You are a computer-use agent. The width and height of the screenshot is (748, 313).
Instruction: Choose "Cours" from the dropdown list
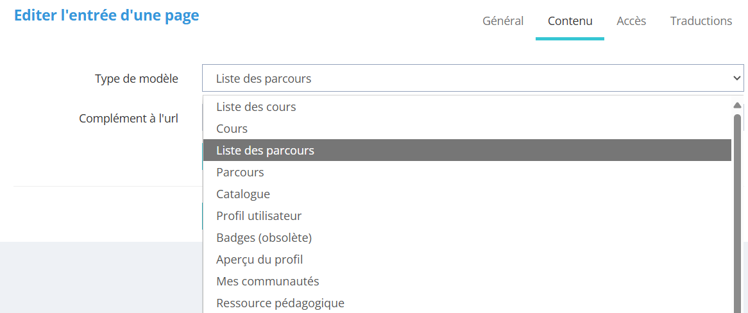tap(232, 129)
